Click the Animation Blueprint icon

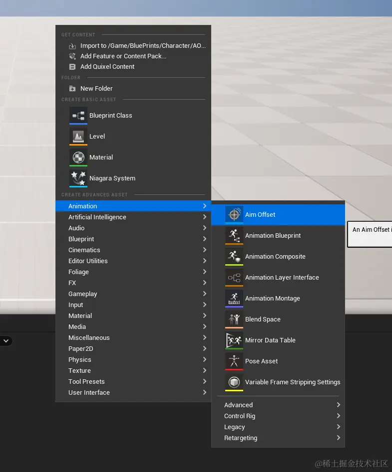point(234,236)
